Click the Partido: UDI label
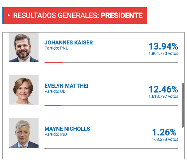This screenshot has height=165, width=187. pyautogui.click(x=56, y=91)
